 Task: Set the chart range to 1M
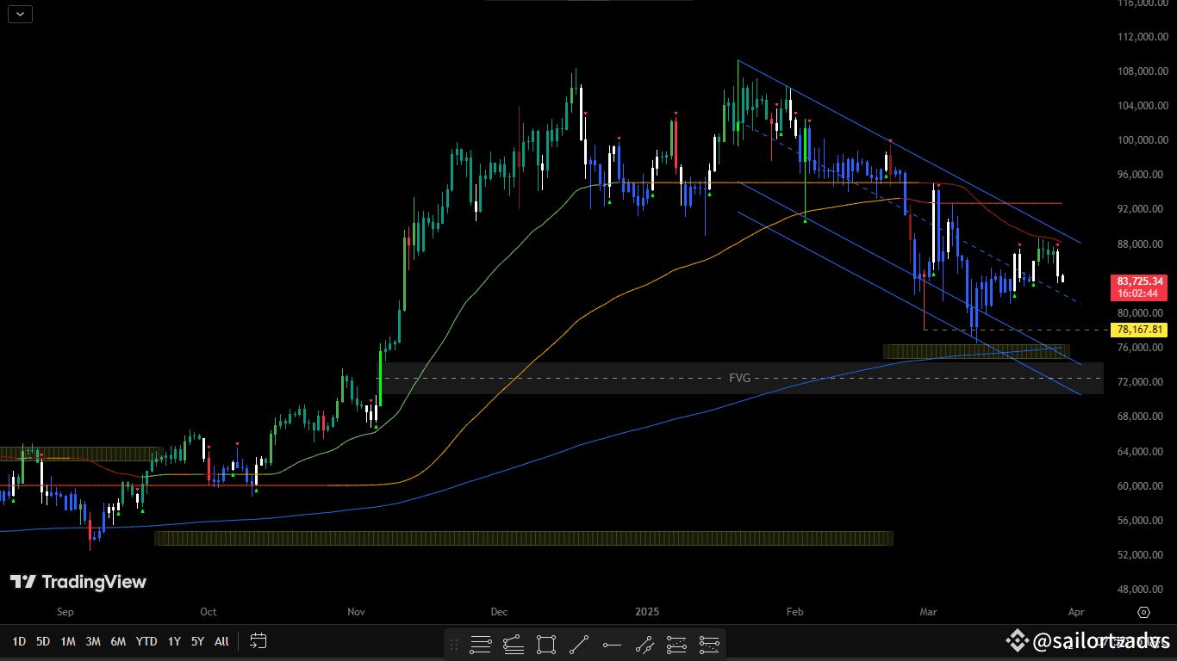pyautogui.click(x=68, y=641)
